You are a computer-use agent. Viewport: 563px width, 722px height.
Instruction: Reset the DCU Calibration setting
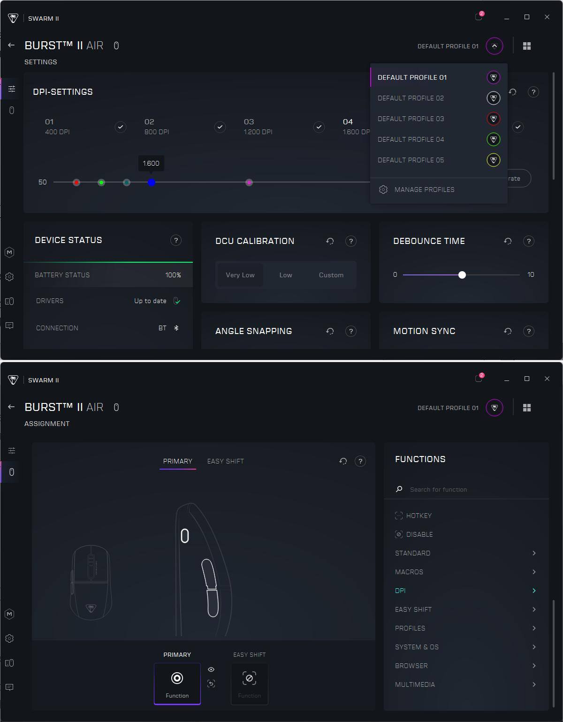[330, 241]
